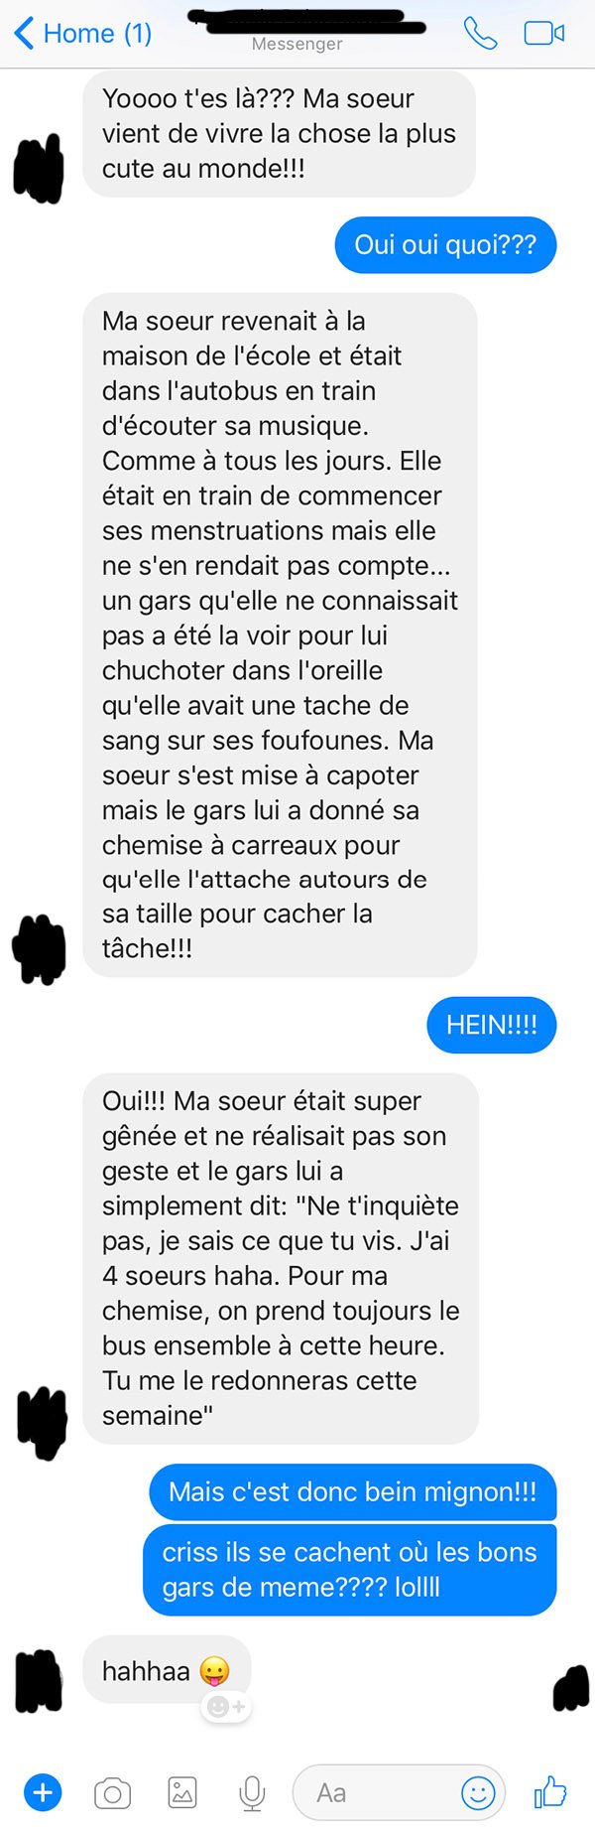Select the "HEIN!!!!" blue message bubble
Screen dimensions: 595x1833
tap(491, 1025)
